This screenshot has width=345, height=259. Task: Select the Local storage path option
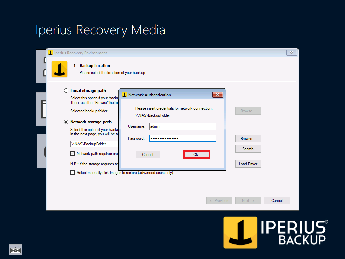point(66,91)
